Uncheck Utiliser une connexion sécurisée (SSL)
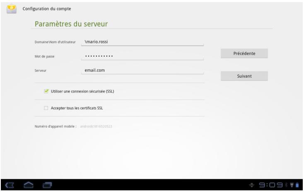304x192 pixels. click(x=46, y=91)
